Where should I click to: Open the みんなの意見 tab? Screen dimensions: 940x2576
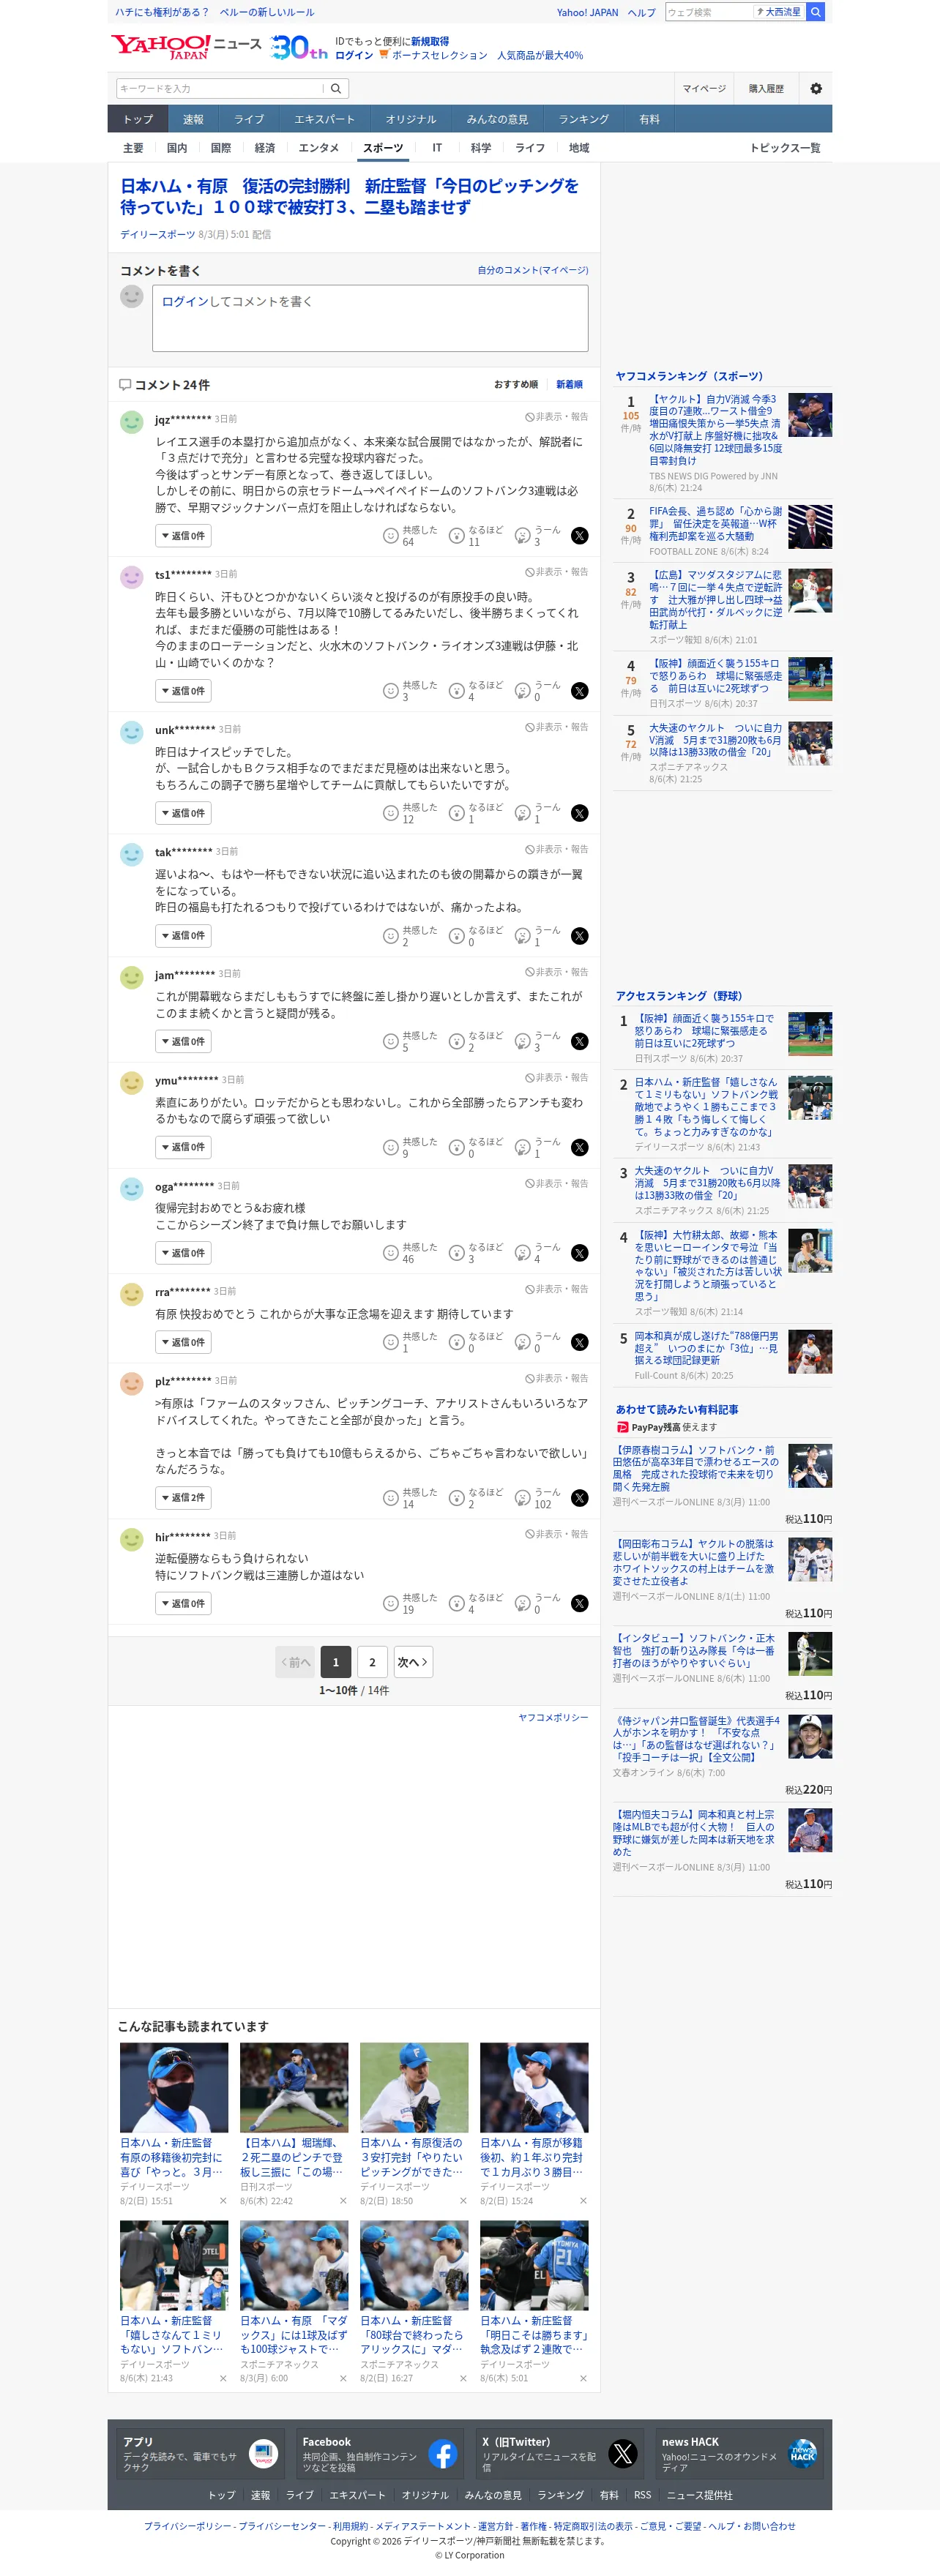click(497, 119)
